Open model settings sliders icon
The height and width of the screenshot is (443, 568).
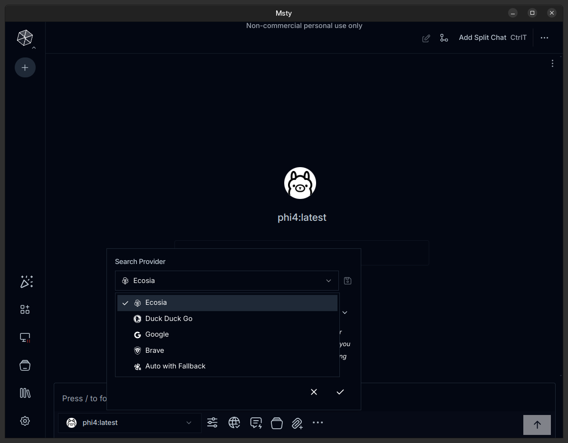tap(212, 423)
